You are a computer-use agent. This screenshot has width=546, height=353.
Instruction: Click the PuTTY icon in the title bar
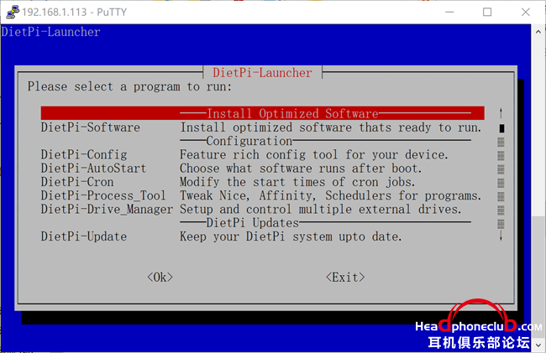coord(13,12)
